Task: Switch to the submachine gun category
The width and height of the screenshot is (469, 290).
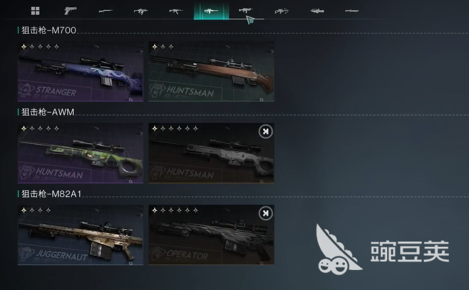Action: coord(141,11)
